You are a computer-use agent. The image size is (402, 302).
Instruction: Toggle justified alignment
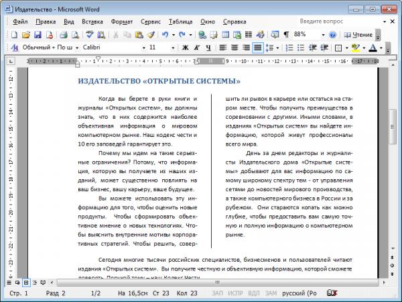258,48
